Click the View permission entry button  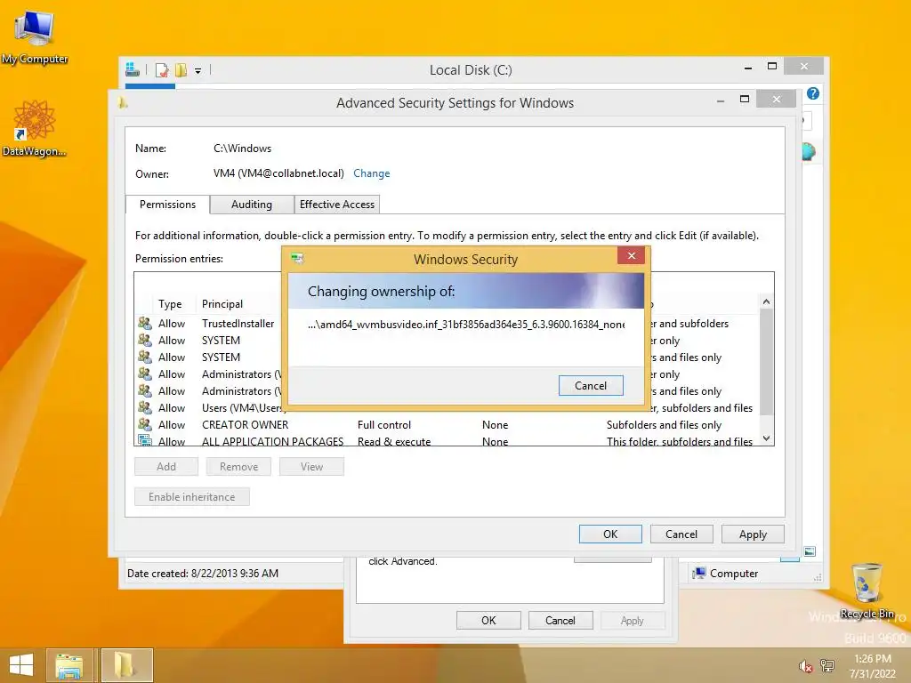coord(311,466)
